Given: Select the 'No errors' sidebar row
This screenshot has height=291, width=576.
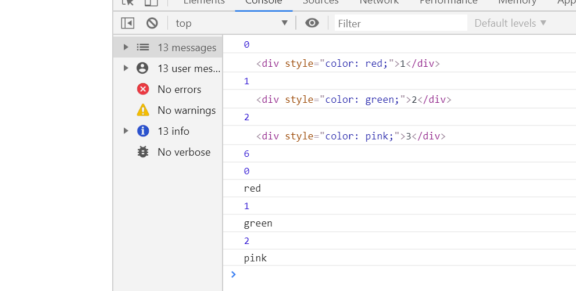Looking at the screenshot, I should pos(168,89).
